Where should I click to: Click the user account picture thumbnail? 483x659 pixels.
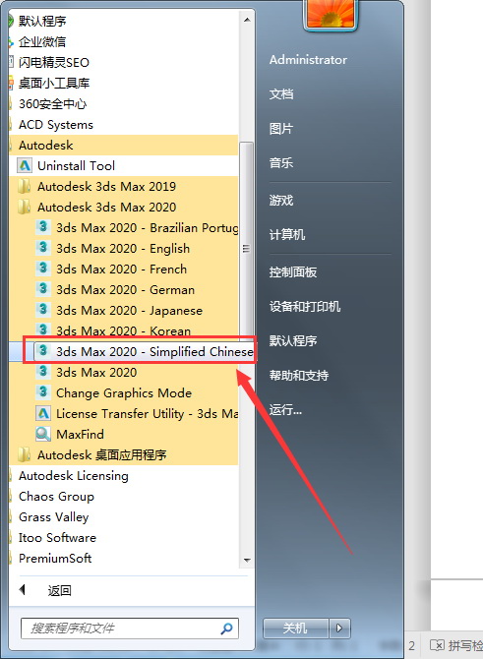click(x=330, y=15)
